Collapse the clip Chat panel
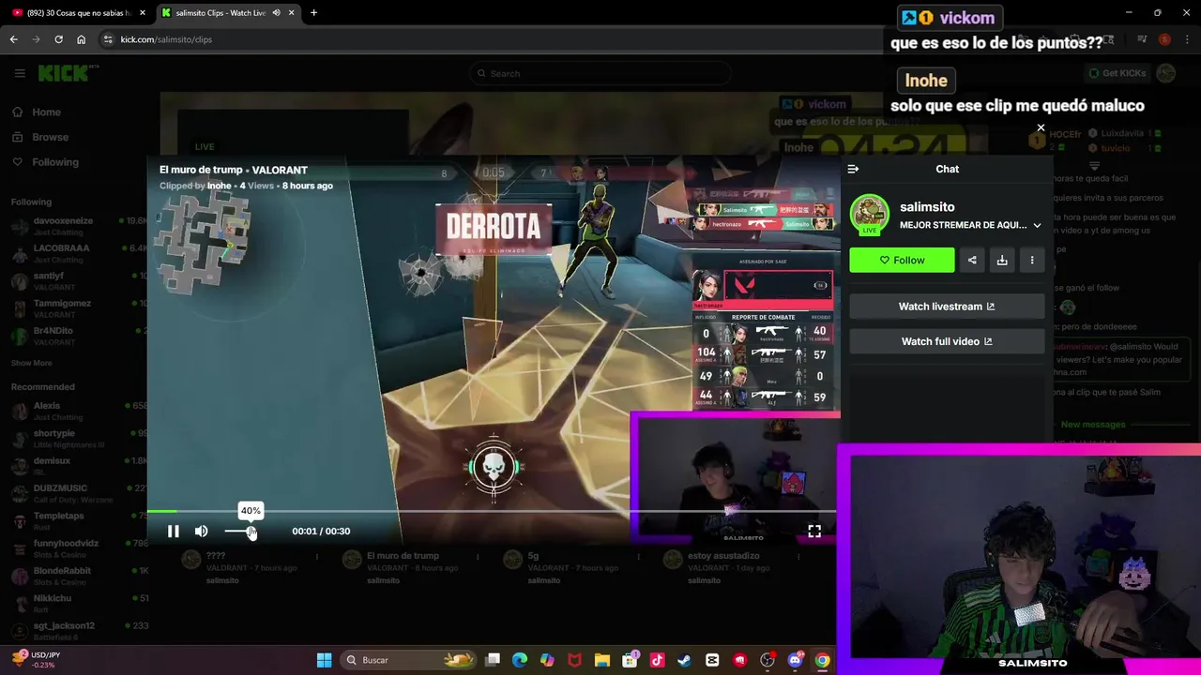Image resolution: width=1201 pixels, height=675 pixels. pos(853,169)
